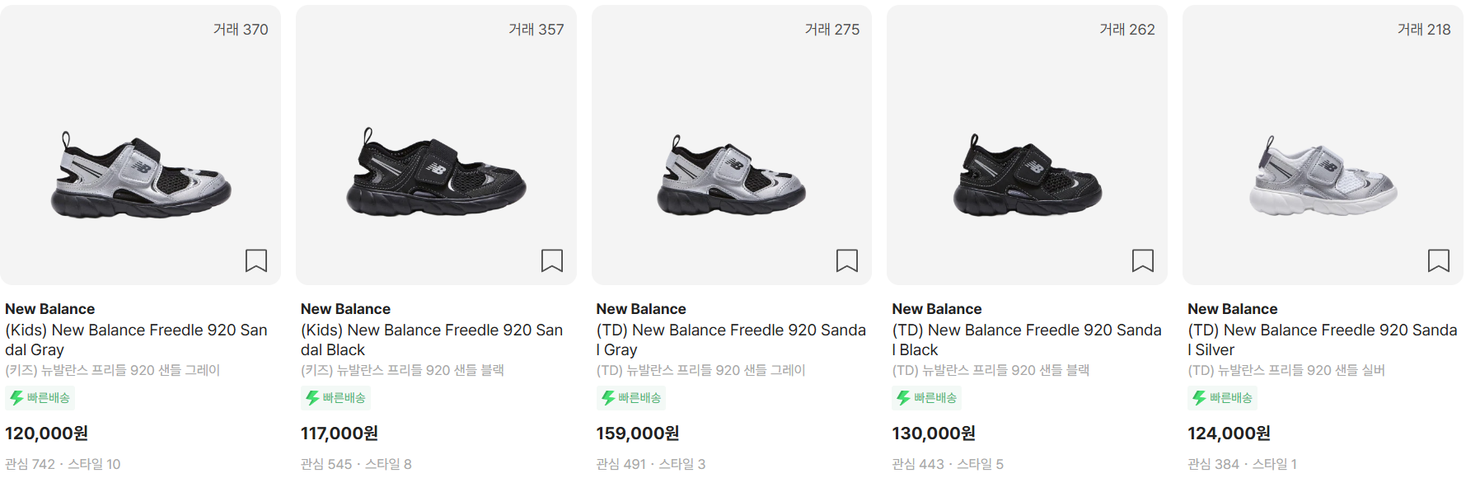The height and width of the screenshot is (492, 1466).
Task: Bookmark the (TD) Freedle 920 Sandal Black
Action: coord(1142,260)
